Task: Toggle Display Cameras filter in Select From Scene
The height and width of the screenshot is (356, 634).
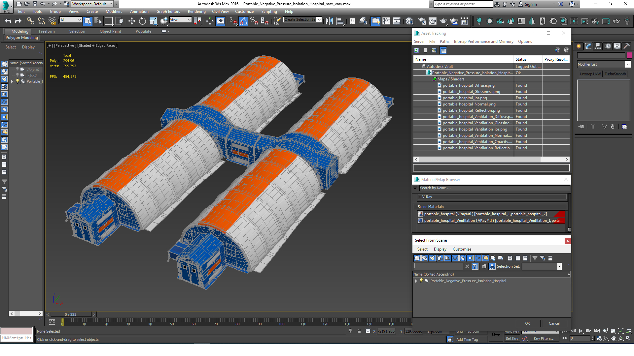Action: (x=440, y=258)
